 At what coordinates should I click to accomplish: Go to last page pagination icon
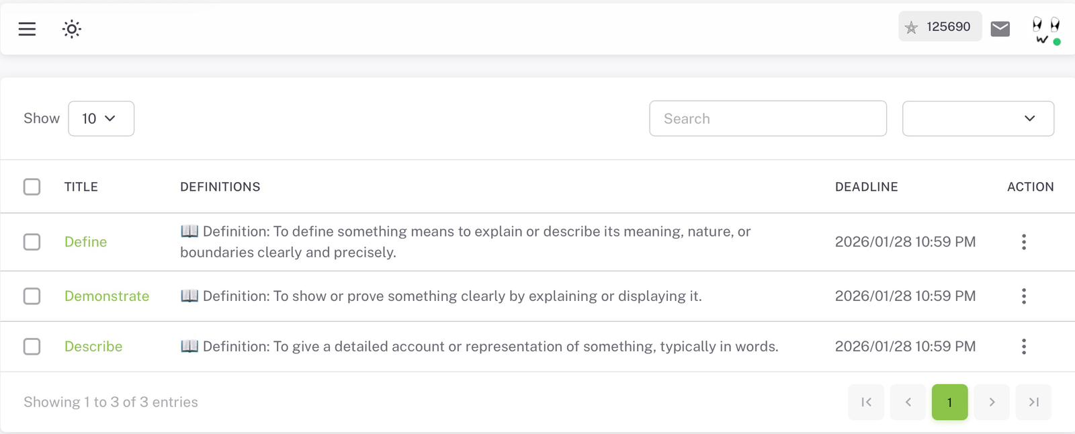[x=1033, y=402]
